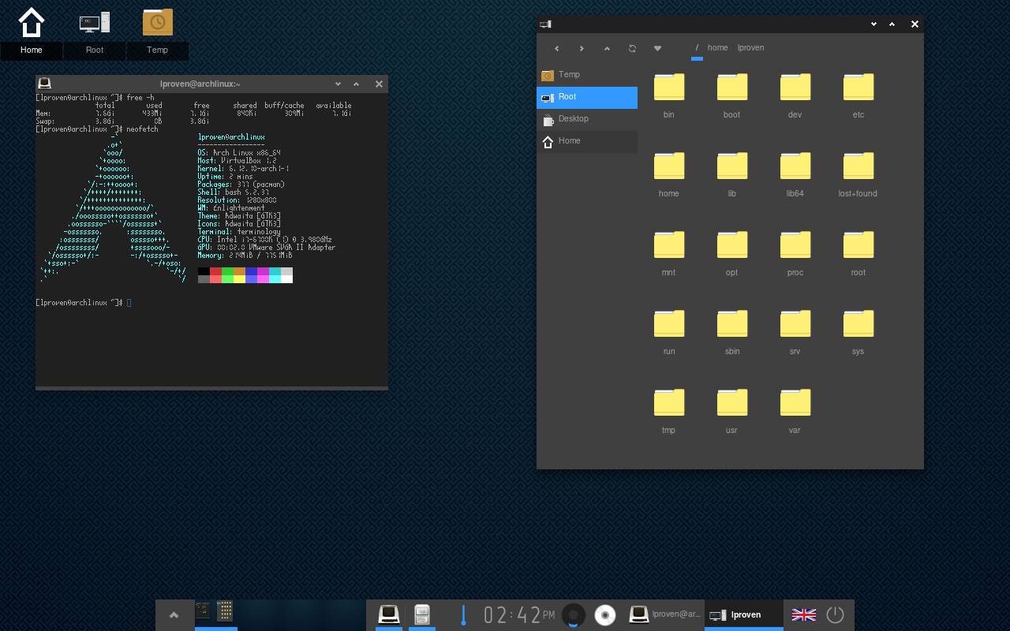Screen dimensions: 1010x631
Task: Open the file manager window menu icon
Action: 545,24
